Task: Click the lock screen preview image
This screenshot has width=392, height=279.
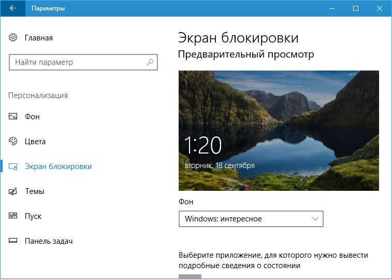Action: (279, 131)
